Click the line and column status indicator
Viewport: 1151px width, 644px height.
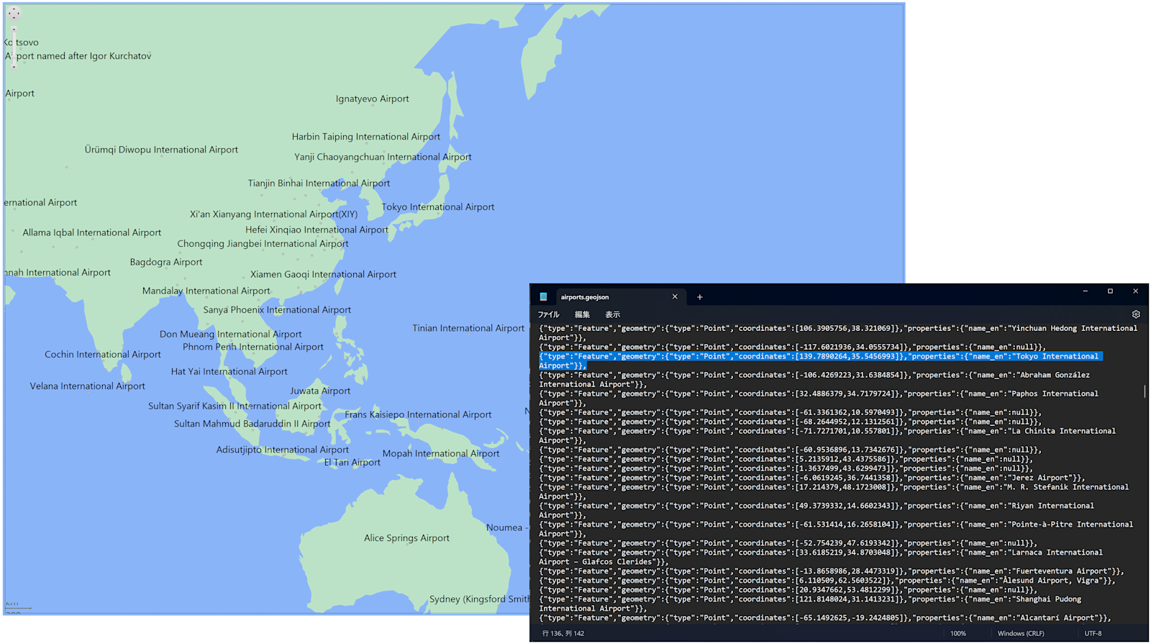[x=563, y=634]
